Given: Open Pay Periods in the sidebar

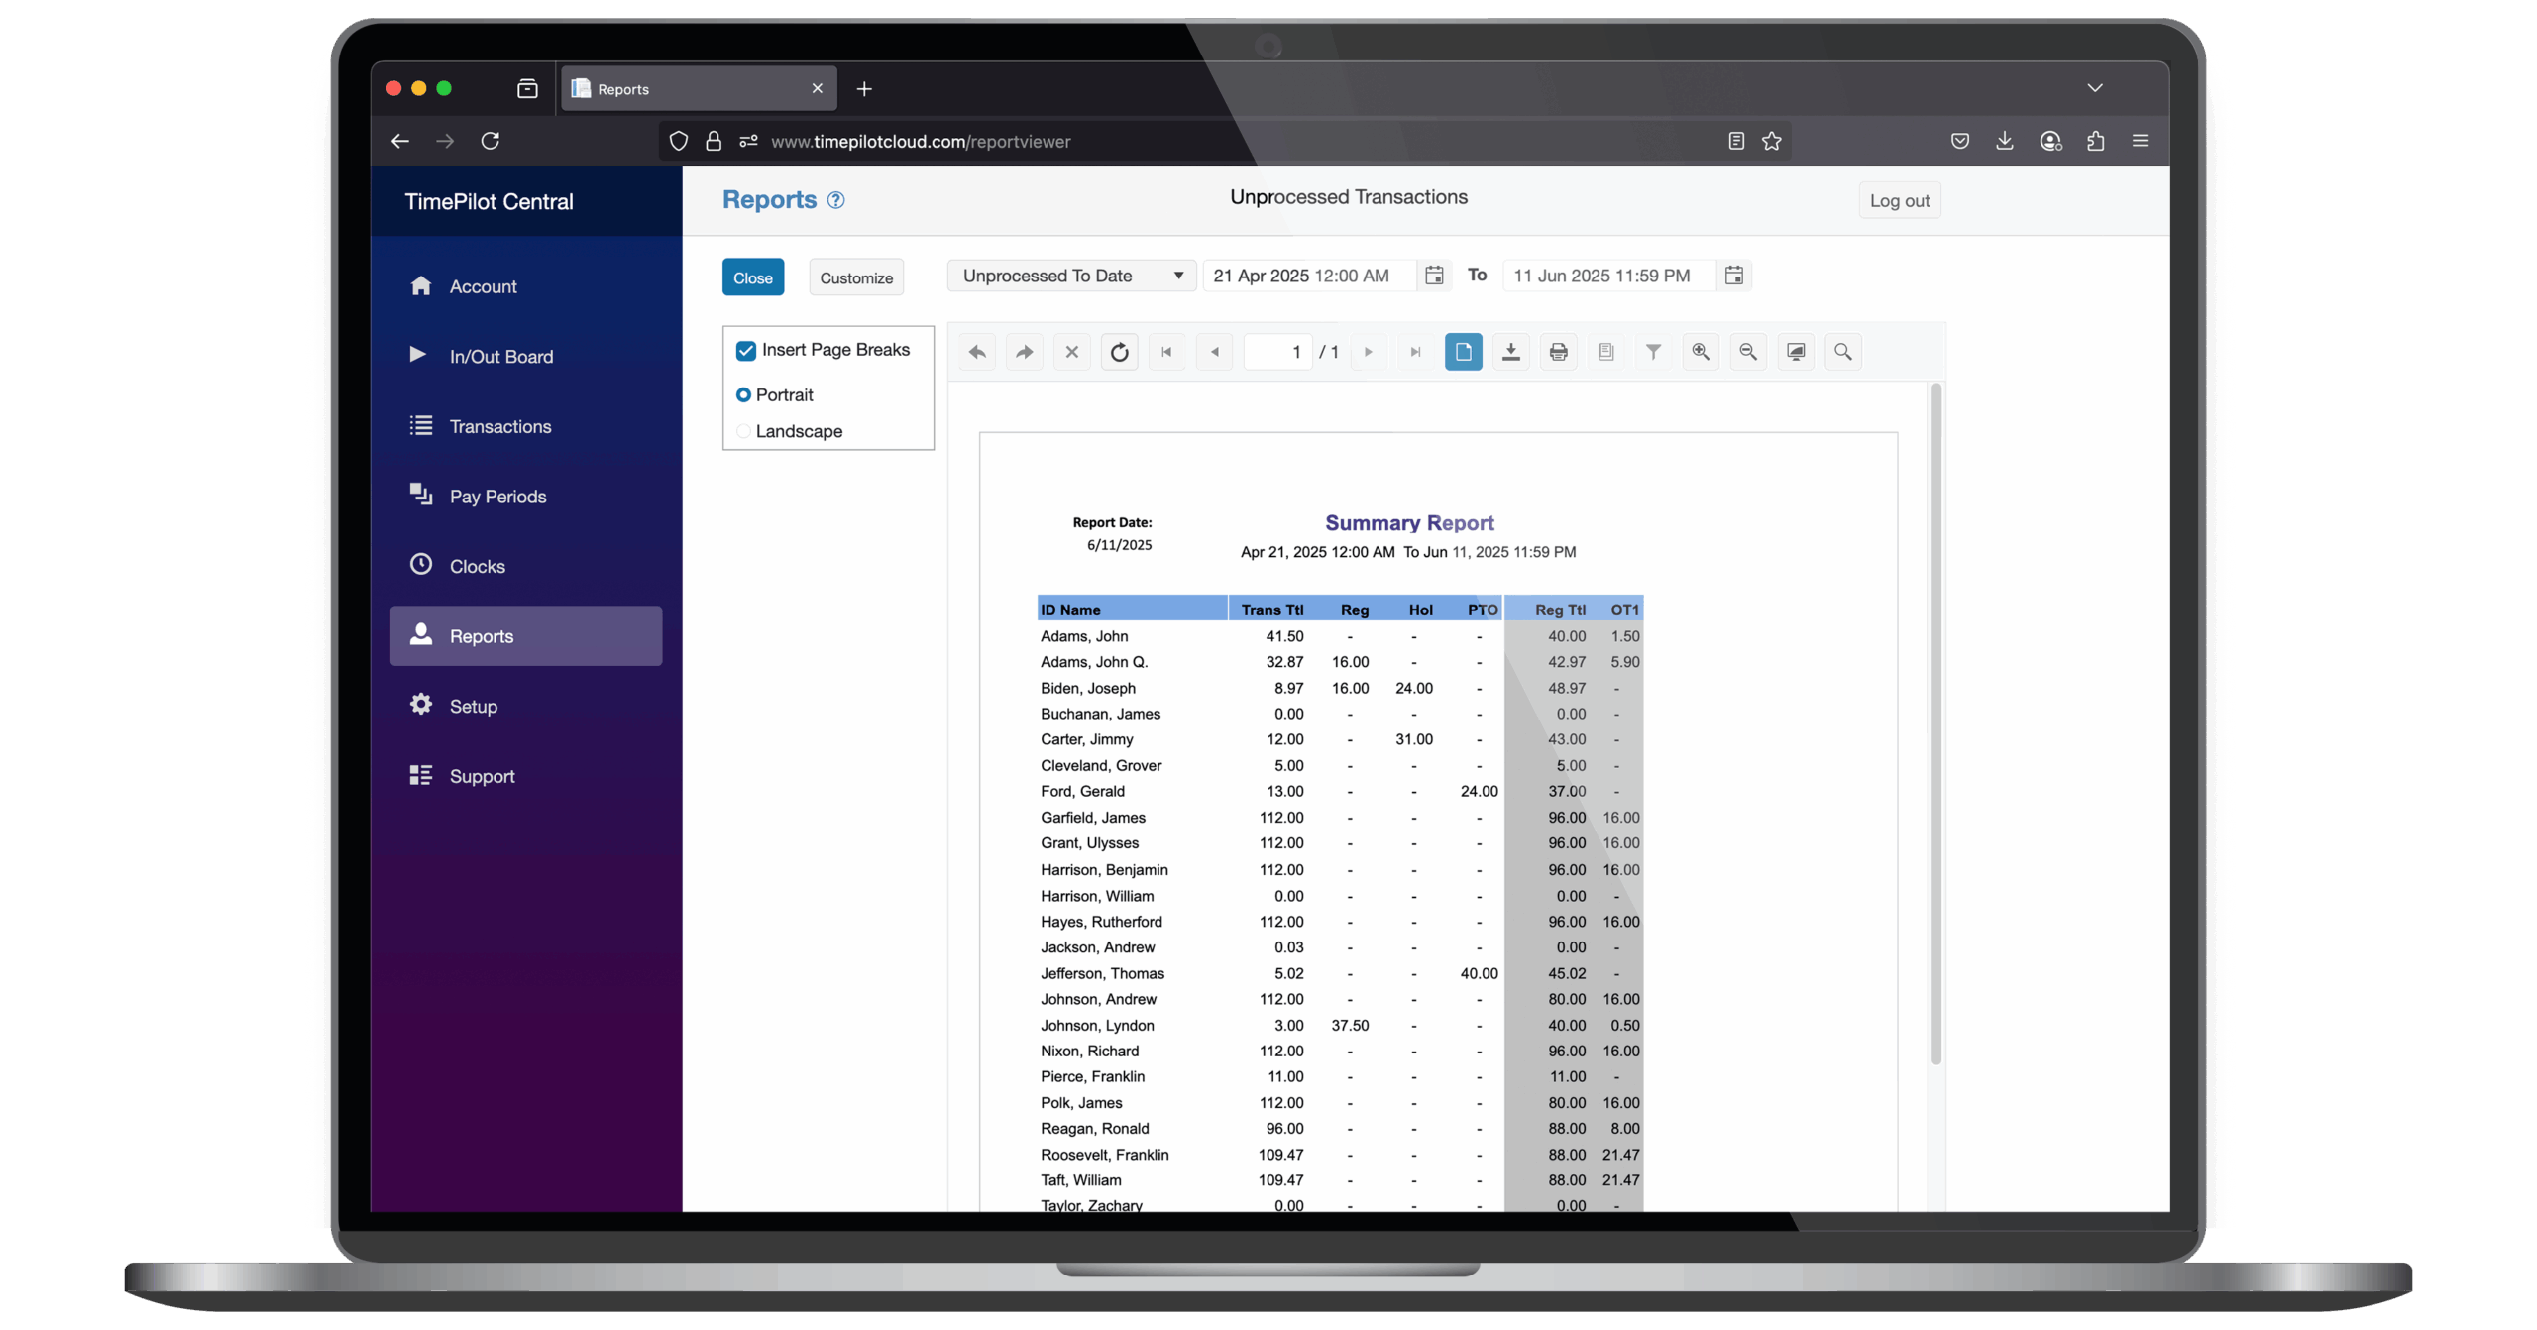Looking at the screenshot, I should pos(497,497).
